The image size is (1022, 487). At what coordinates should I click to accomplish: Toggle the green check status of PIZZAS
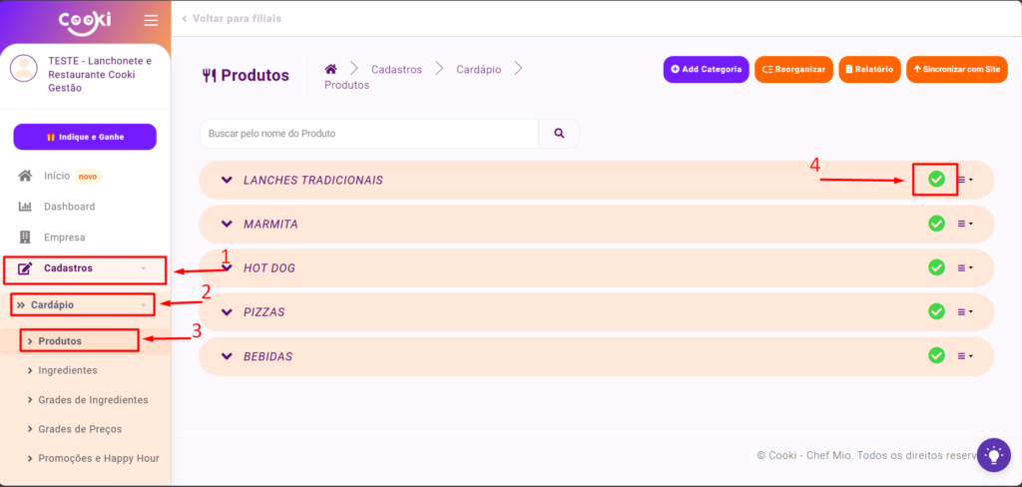[x=936, y=311]
